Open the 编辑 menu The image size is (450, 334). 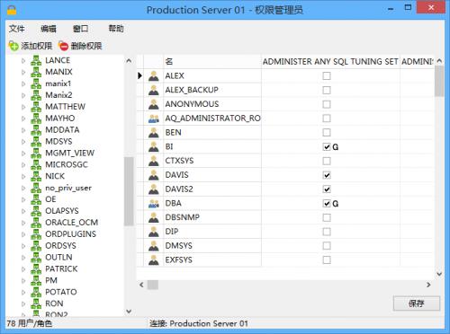click(49, 29)
